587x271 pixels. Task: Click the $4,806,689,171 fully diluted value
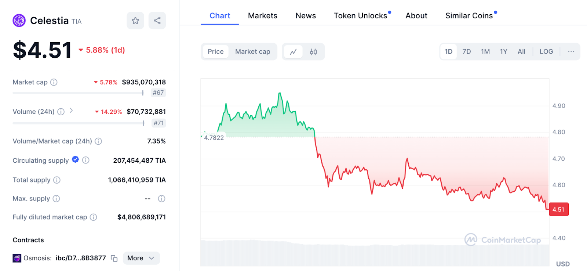point(142,217)
